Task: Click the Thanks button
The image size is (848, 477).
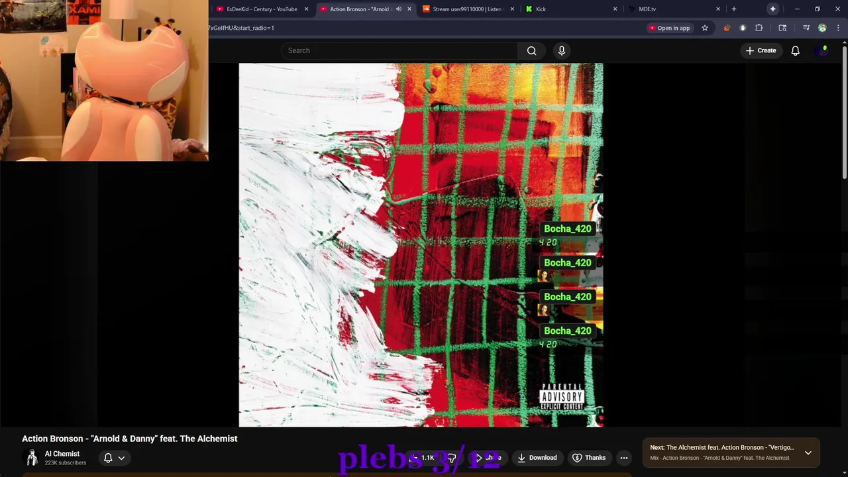Action: click(x=589, y=458)
